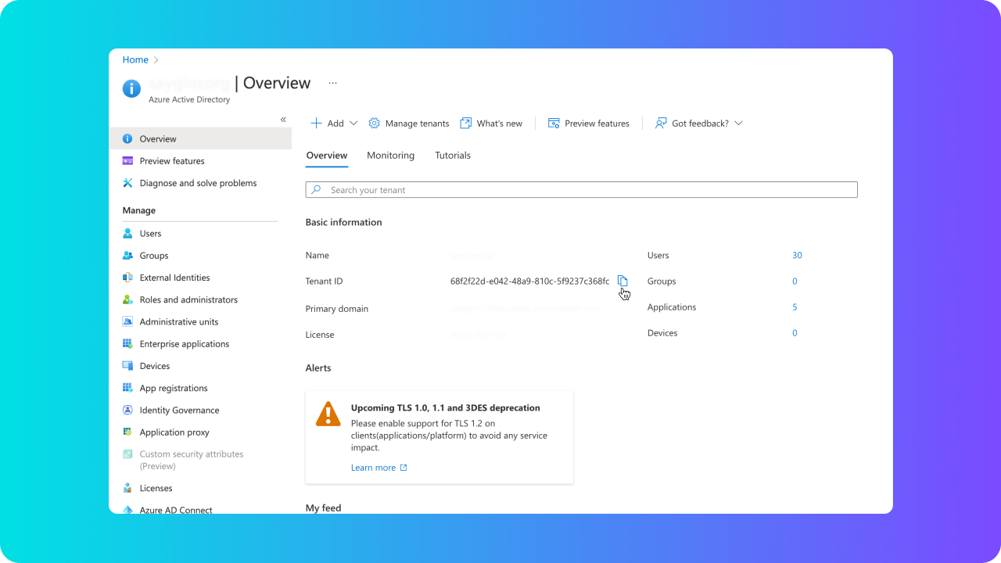Screen dimensions: 1001x563
Task: Click the TLS deprecation alert title
Action: pos(445,408)
